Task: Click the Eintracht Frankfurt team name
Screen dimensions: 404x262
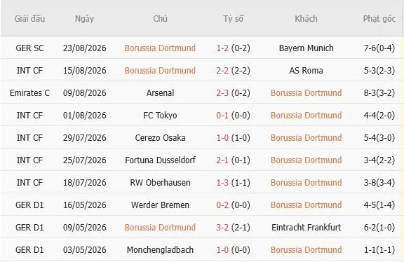Action: [306, 227]
